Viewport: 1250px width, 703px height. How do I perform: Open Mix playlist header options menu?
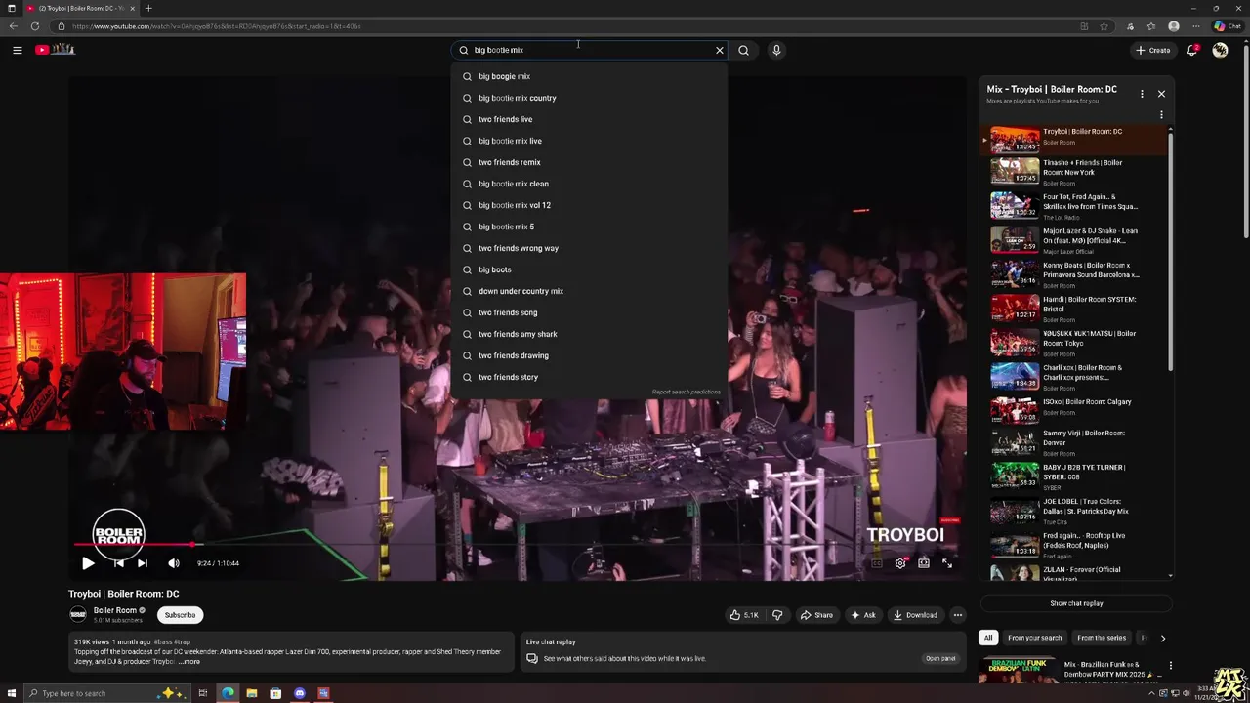(x=1142, y=94)
